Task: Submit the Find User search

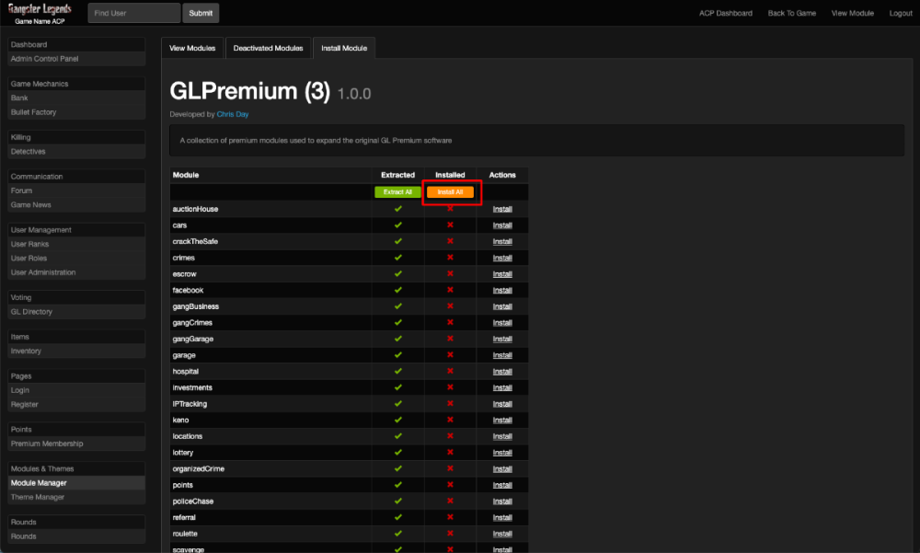Action: [x=201, y=13]
